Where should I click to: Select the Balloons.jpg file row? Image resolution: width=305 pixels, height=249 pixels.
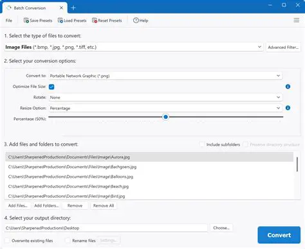coord(149,176)
